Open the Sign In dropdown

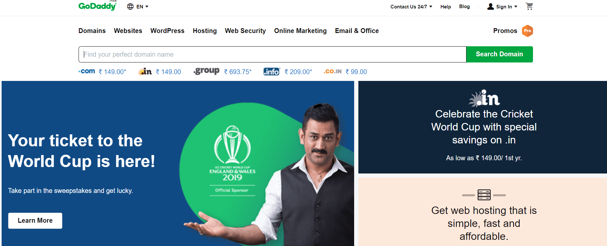(502, 6)
